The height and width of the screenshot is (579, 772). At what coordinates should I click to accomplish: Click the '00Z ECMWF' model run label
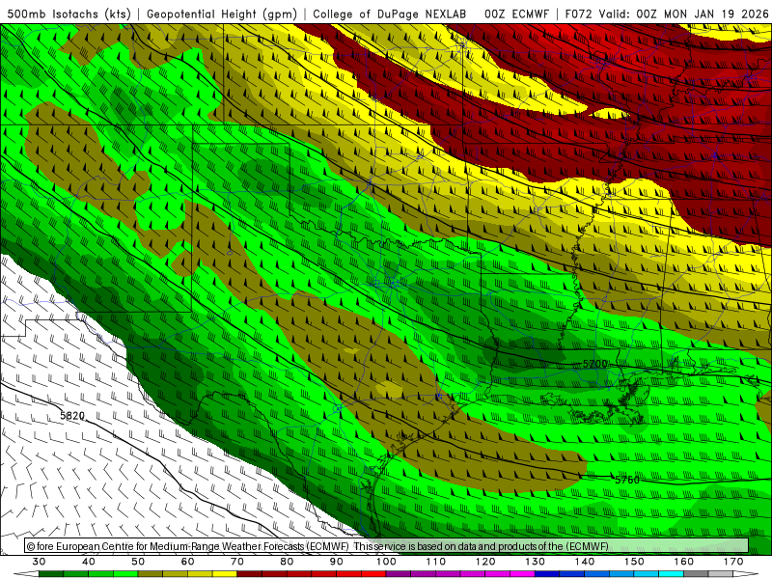coord(516,14)
